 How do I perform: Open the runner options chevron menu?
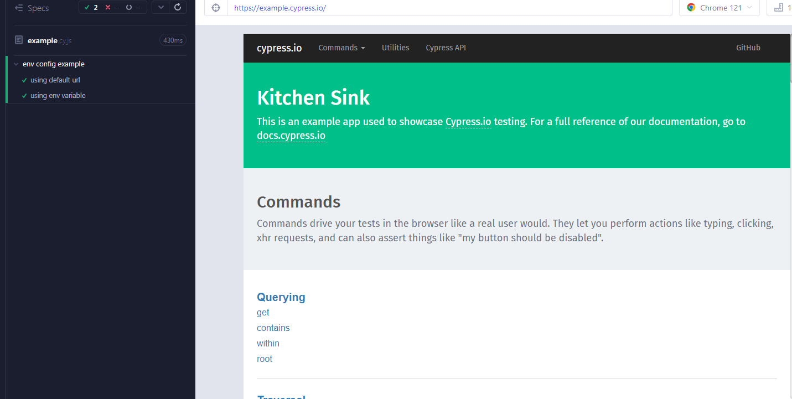coord(161,8)
